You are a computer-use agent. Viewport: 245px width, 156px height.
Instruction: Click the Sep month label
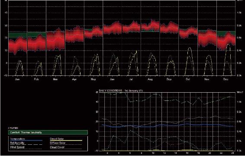pyautogui.click(x=169, y=79)
